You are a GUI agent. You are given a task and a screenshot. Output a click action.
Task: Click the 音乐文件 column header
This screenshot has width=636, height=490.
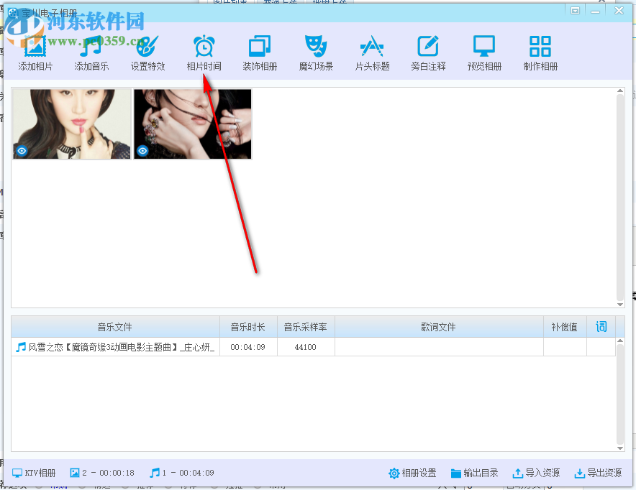tap(115, 327)
